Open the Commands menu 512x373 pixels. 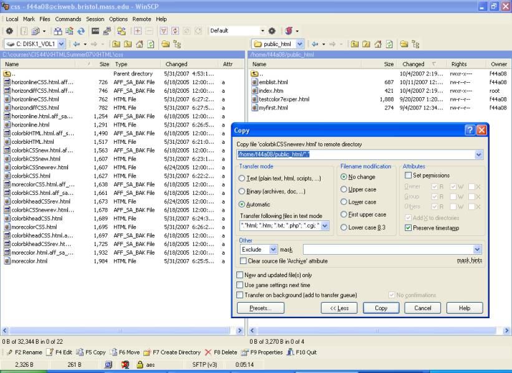point(68,19)
